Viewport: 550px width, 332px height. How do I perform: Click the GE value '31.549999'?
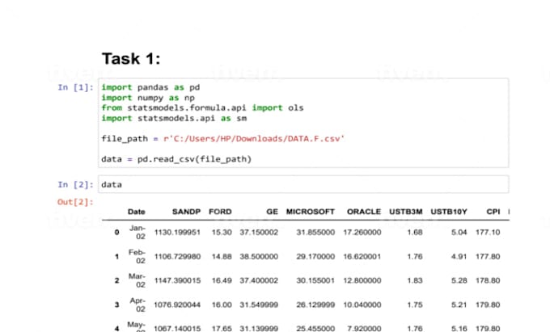click(x=259, y=305)
